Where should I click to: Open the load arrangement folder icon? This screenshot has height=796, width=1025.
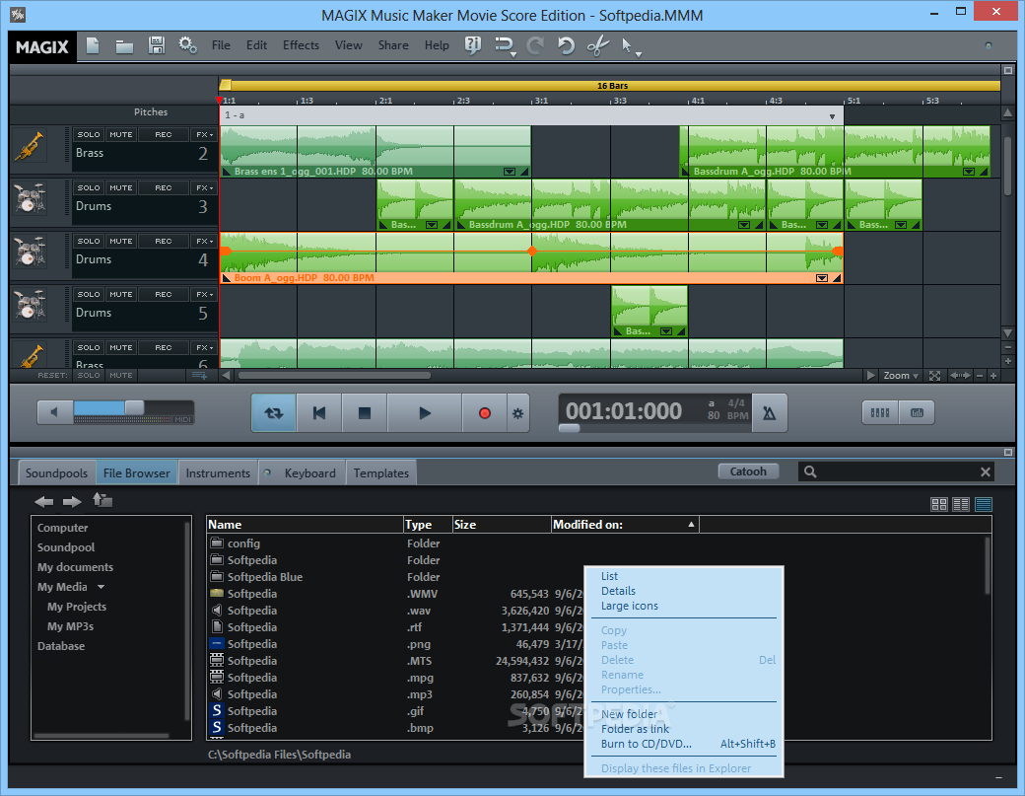pos(124,46)
